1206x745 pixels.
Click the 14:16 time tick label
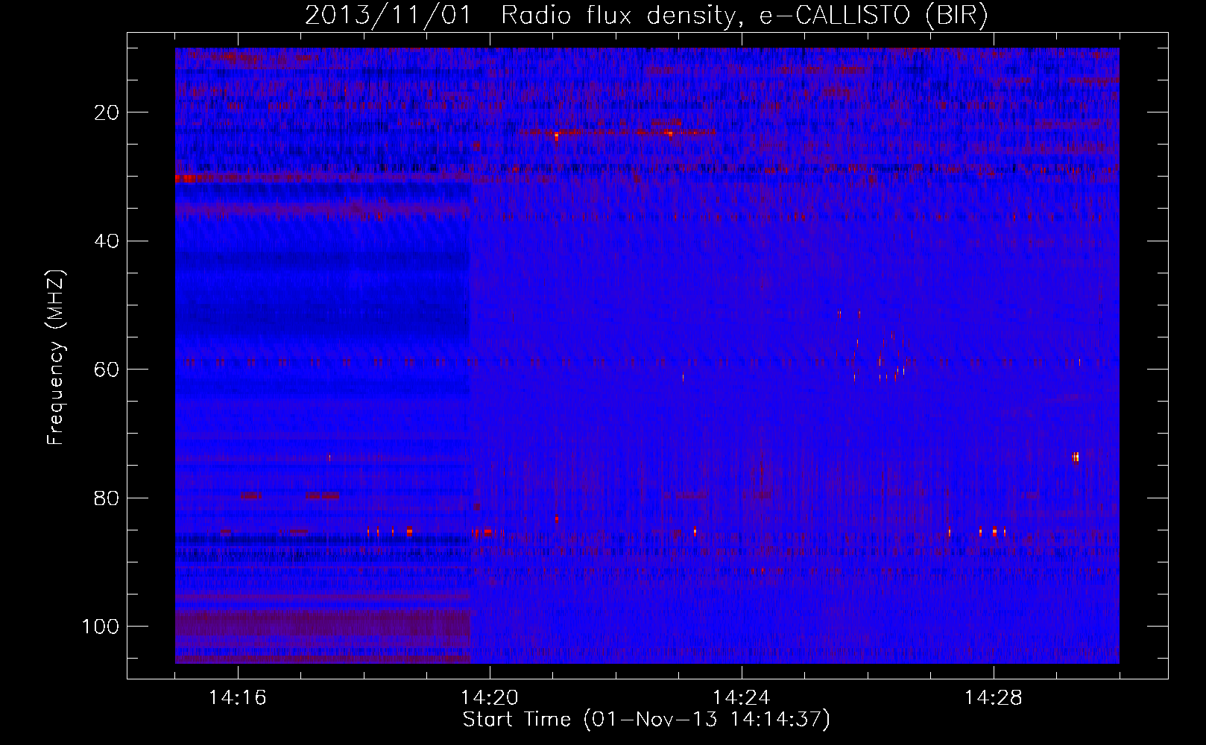238,698
